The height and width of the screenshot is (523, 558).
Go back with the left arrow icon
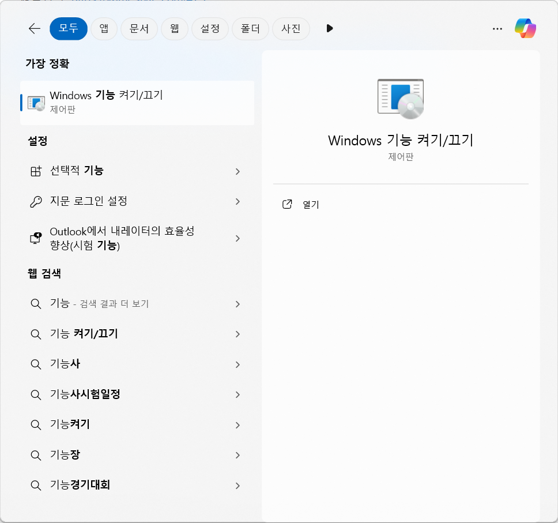pos(35,28)
